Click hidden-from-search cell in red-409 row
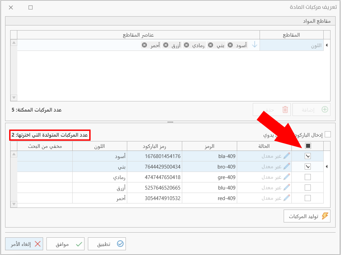This screenshot has height=255, width=341. click(x=45, y=198)
